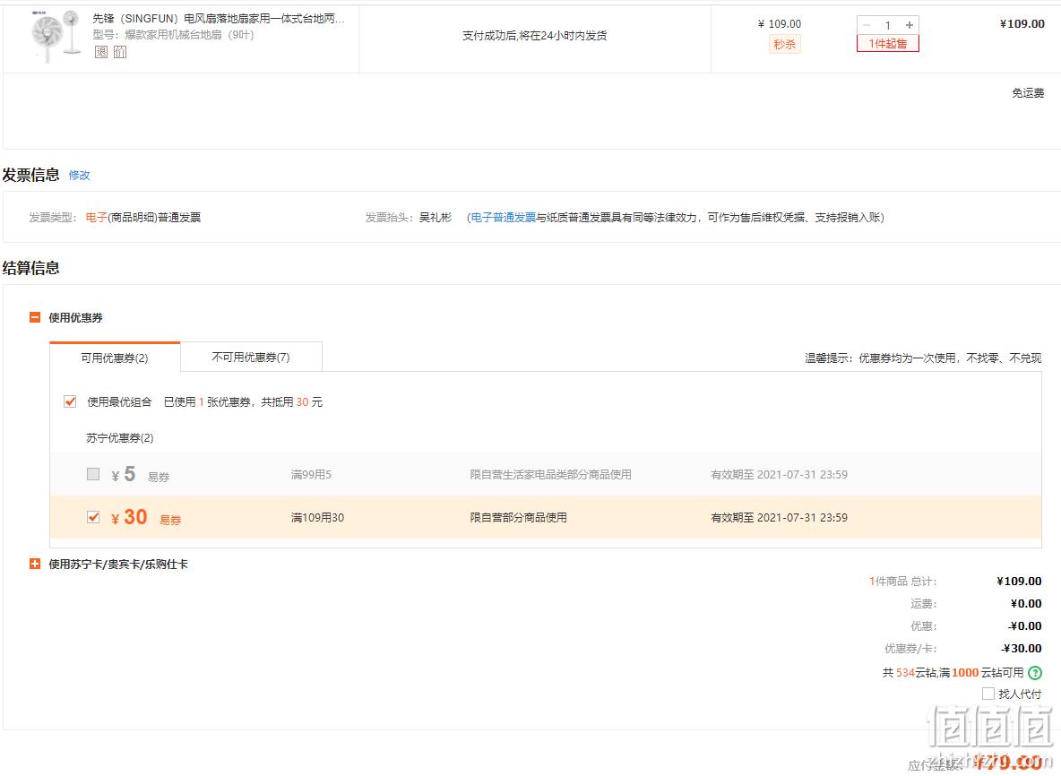This screenshot has height=776, width=1061.
Task: Click the 1件起售 label
Action: pyautogui.click(x=888, y=43)
